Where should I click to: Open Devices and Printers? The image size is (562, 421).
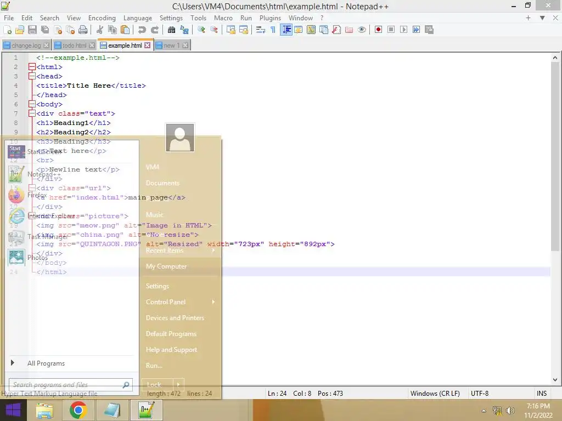(175, 318)
